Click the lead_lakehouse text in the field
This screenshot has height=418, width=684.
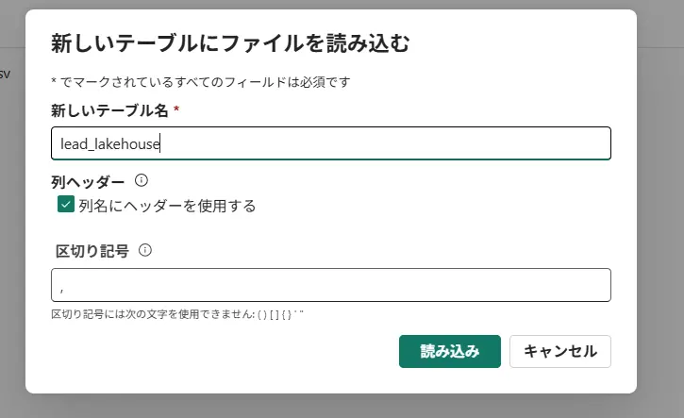(110, 143)
